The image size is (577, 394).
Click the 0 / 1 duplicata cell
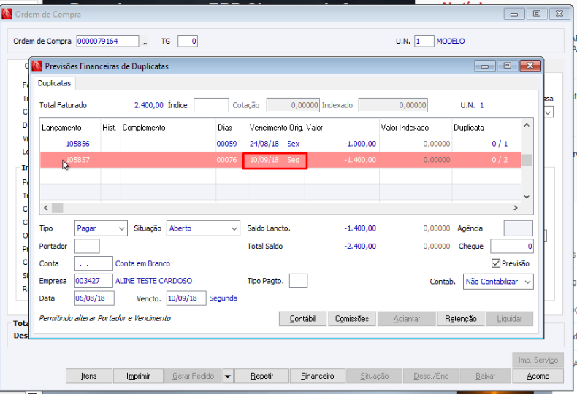pyautogui.click(x=500, y=144)
